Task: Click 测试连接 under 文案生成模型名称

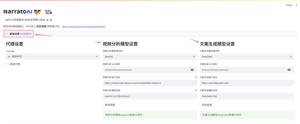Action: [207, 105]
